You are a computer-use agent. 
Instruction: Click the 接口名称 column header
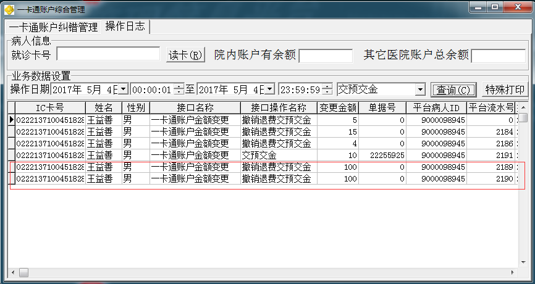click(195, 108)
